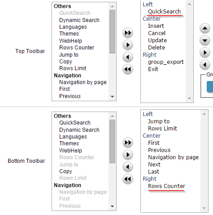Viewport: 213px width, 215px height.
Task: Click Bottom Toolbar single left arrow button
Action: (x=128, y=167)
